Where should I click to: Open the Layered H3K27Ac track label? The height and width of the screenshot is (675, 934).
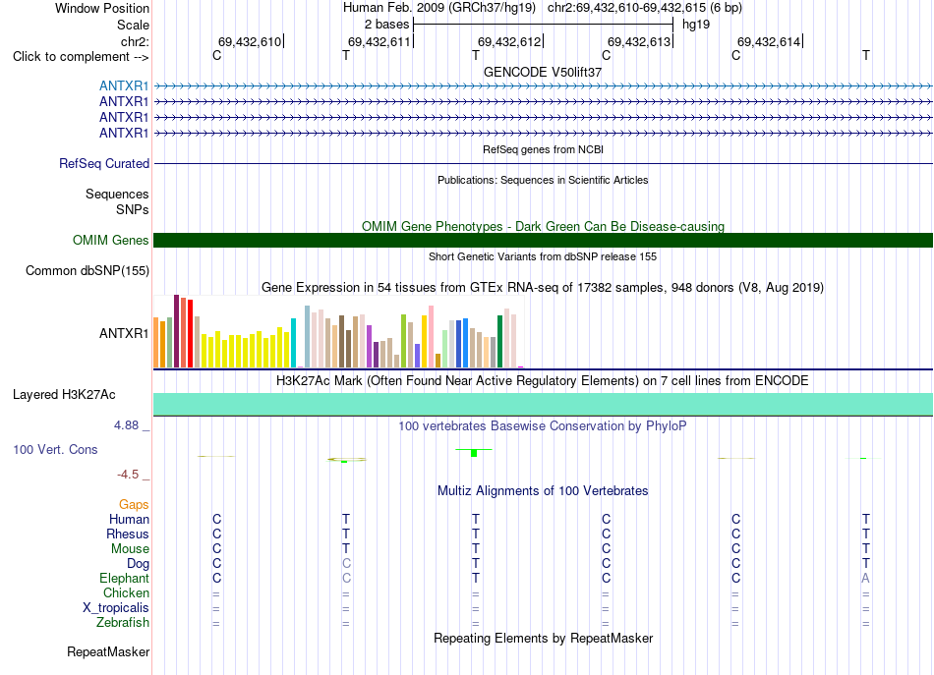(64, 395)
